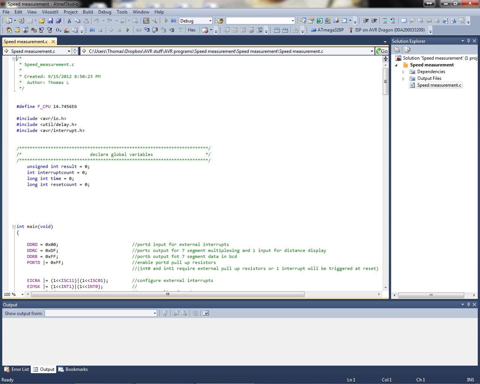Open the Speed measurement.c scope dropdown
This screenshot has width=480, height=384.
click(x=69, y=51)
